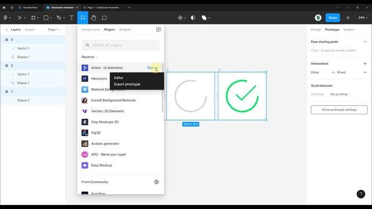Remove the Delay interaction with minus
The height and width of the screenshot is (209, 372).
(365, 72)
